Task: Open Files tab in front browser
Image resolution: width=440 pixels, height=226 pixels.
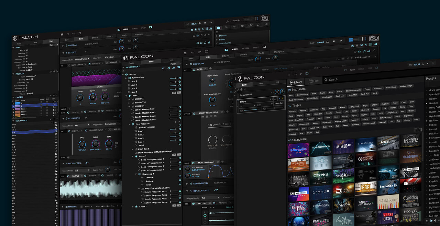Action: (313, 81)
